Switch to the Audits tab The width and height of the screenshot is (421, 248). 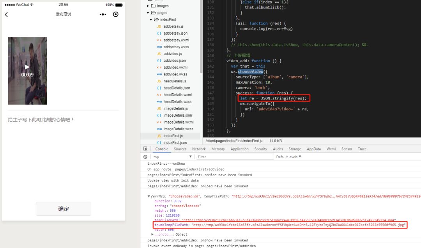(278, 149)
